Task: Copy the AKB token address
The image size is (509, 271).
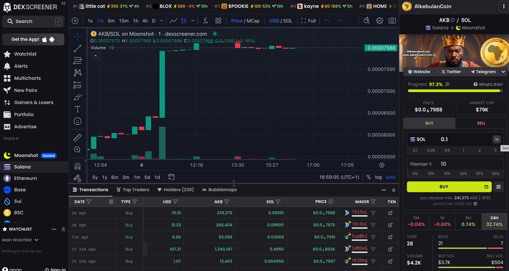Action: tap(453, 20)
